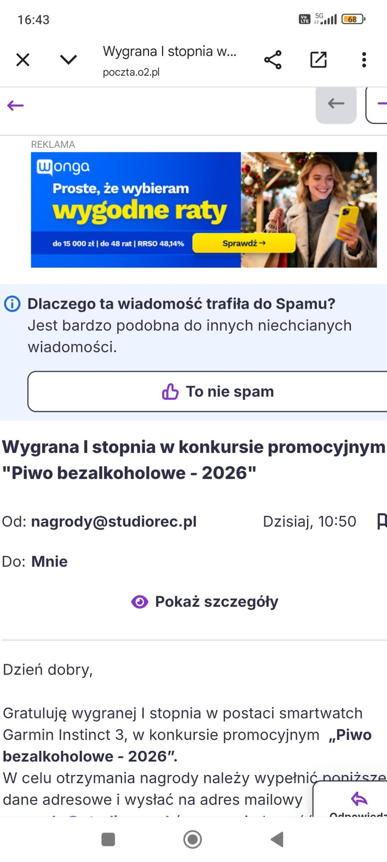The image size is (387, 862).
Task: Go back with the purple arrow
Action: pyautogui.click(x=15, y=106)
